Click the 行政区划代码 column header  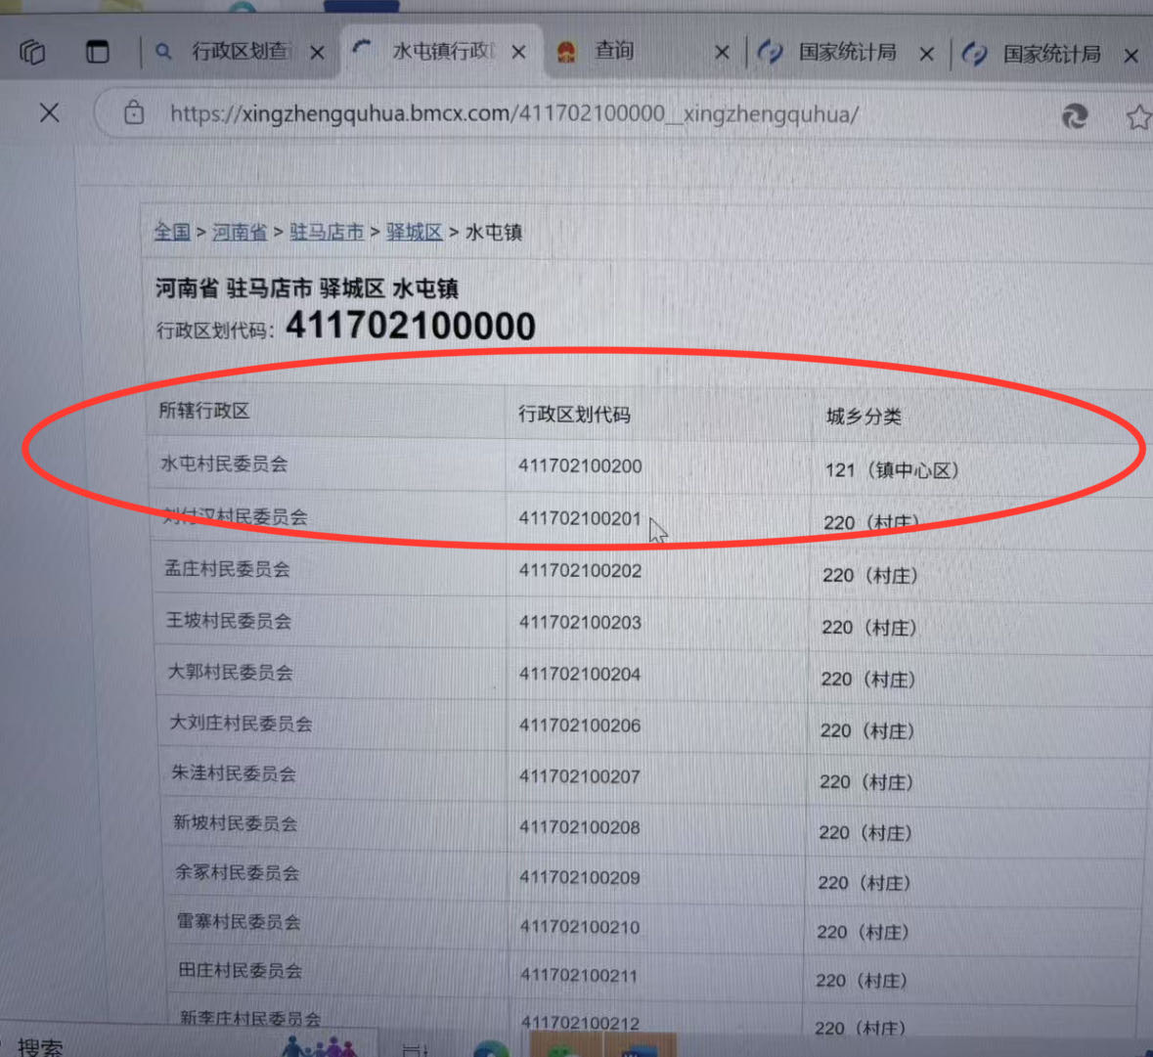(574, 415)
